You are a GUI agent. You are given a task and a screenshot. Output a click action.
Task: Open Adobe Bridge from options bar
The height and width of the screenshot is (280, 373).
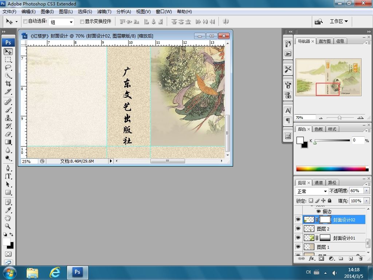319,22
